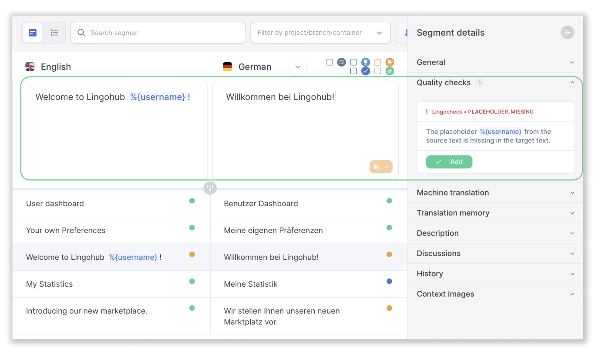This screenshot has height=354, width=595.
Task: Click the magnifier icon in the search bar
Action: coord(81,33)
